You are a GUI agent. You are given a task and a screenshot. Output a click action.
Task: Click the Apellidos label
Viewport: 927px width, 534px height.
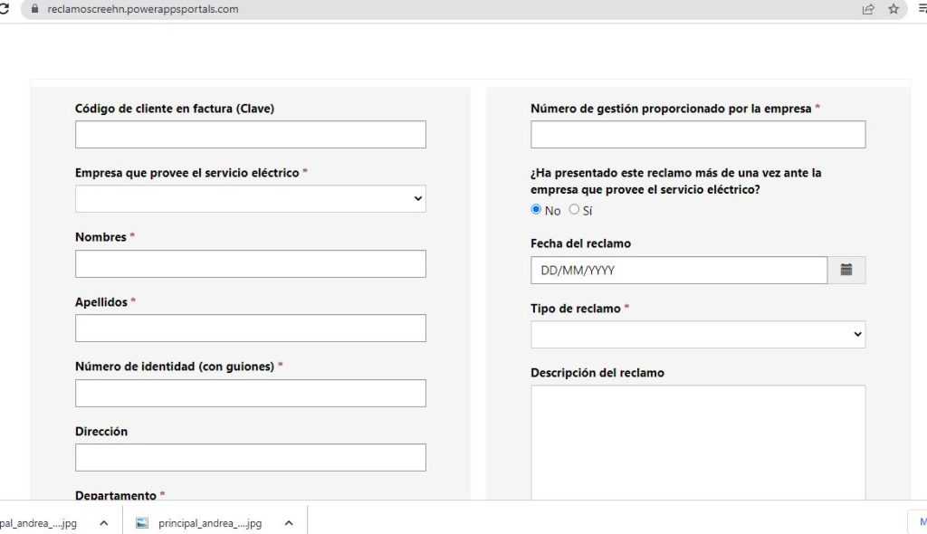point(101,301)
